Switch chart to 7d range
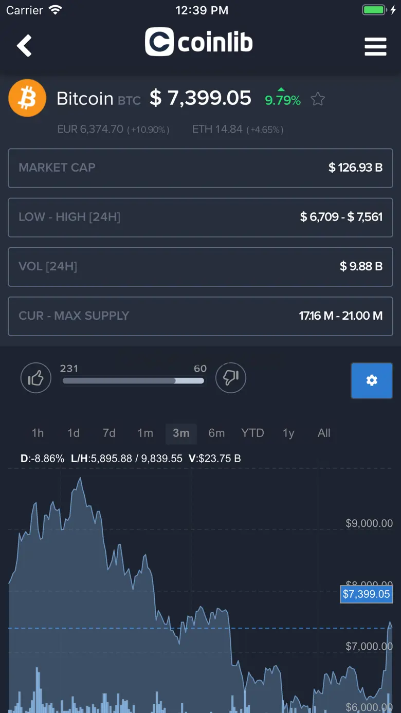Image resolution: width=401 pixels, height=713 pixels. 109,433
